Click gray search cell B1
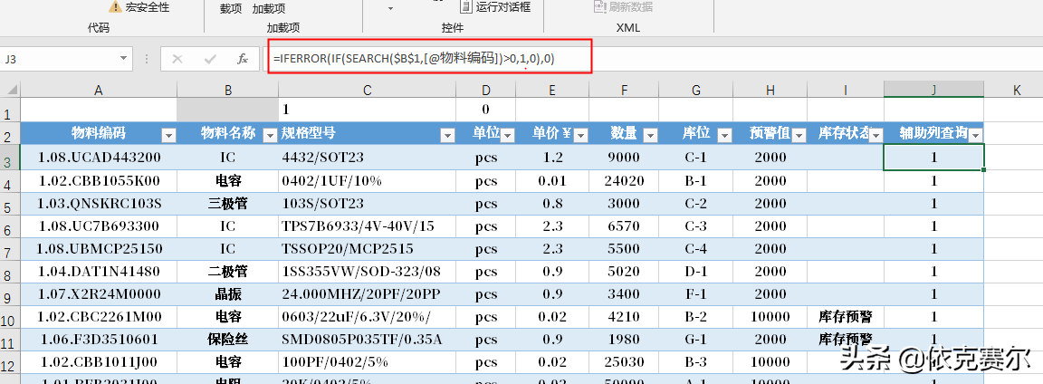This screenshot has width=1043, height=384. [x=227, y=110]
